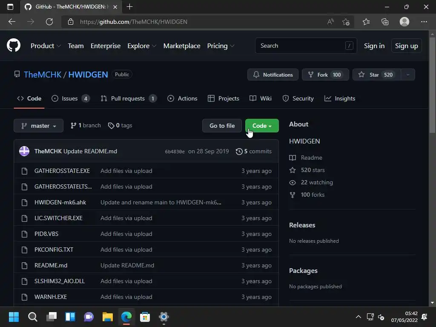The width and height of the screenshot is (436, 327).
Task: Expand the star lists dropdown arrow
Action: click(x=408, y=75)
